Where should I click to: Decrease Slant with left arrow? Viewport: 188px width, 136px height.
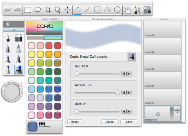point(124,112)
